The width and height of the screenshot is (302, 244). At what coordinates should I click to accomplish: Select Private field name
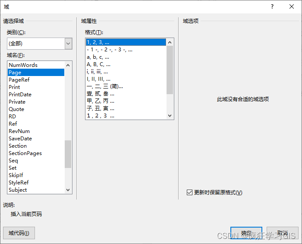tap(36, 102)
